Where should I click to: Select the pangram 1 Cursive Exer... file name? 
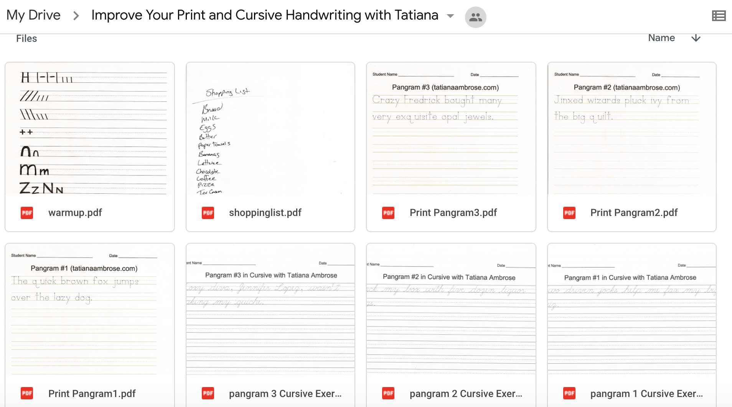(x=646, y=394)
